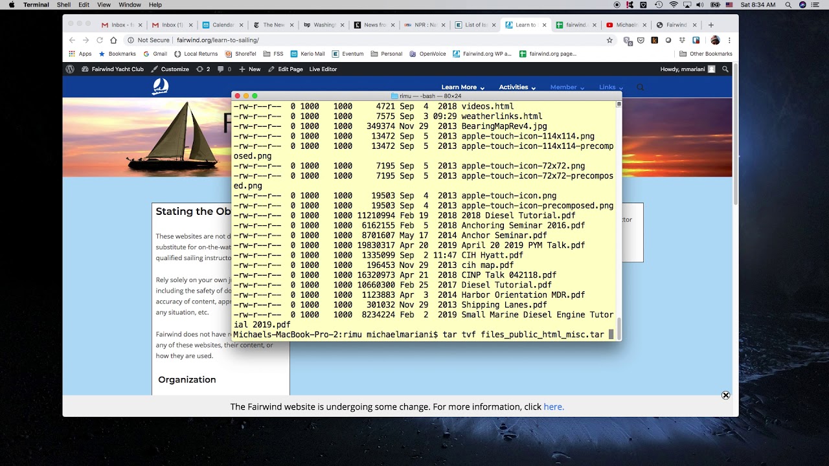Open the Personal bookmarks folder

click(x=386, y=54)
